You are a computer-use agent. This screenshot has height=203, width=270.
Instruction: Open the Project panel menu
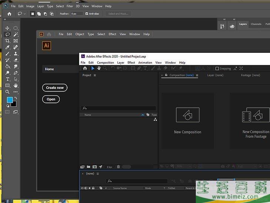click(x=95, y=75)
